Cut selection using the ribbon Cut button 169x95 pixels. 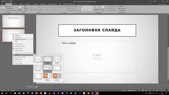pos(8,6)
